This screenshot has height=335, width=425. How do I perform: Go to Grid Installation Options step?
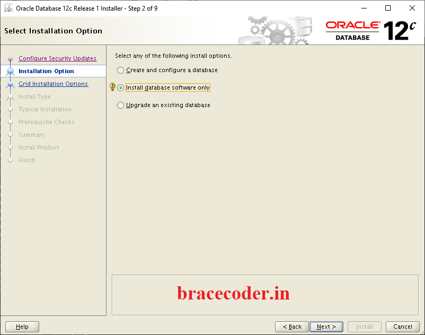[53, 84]
